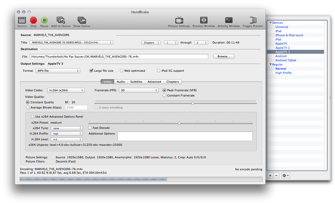335x205 pixels.
Task: Select the Constant Framerate radio button
Action: 164,96
